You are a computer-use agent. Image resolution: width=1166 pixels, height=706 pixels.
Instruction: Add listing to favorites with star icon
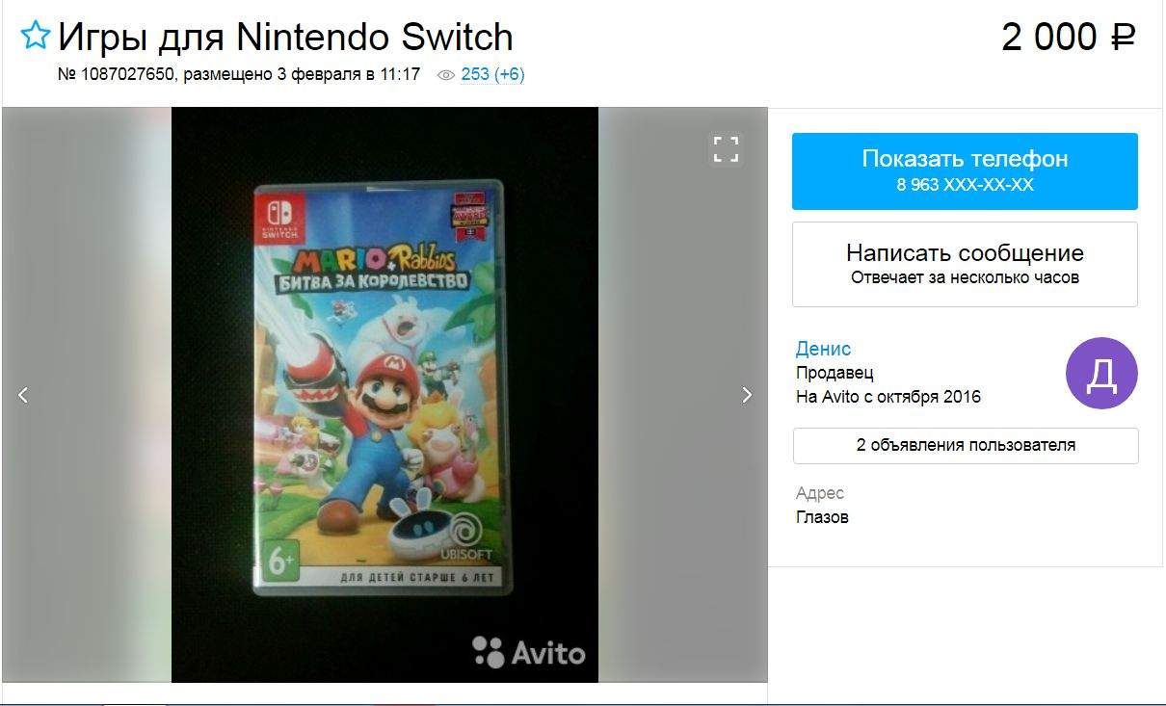(x=36, y=36)
